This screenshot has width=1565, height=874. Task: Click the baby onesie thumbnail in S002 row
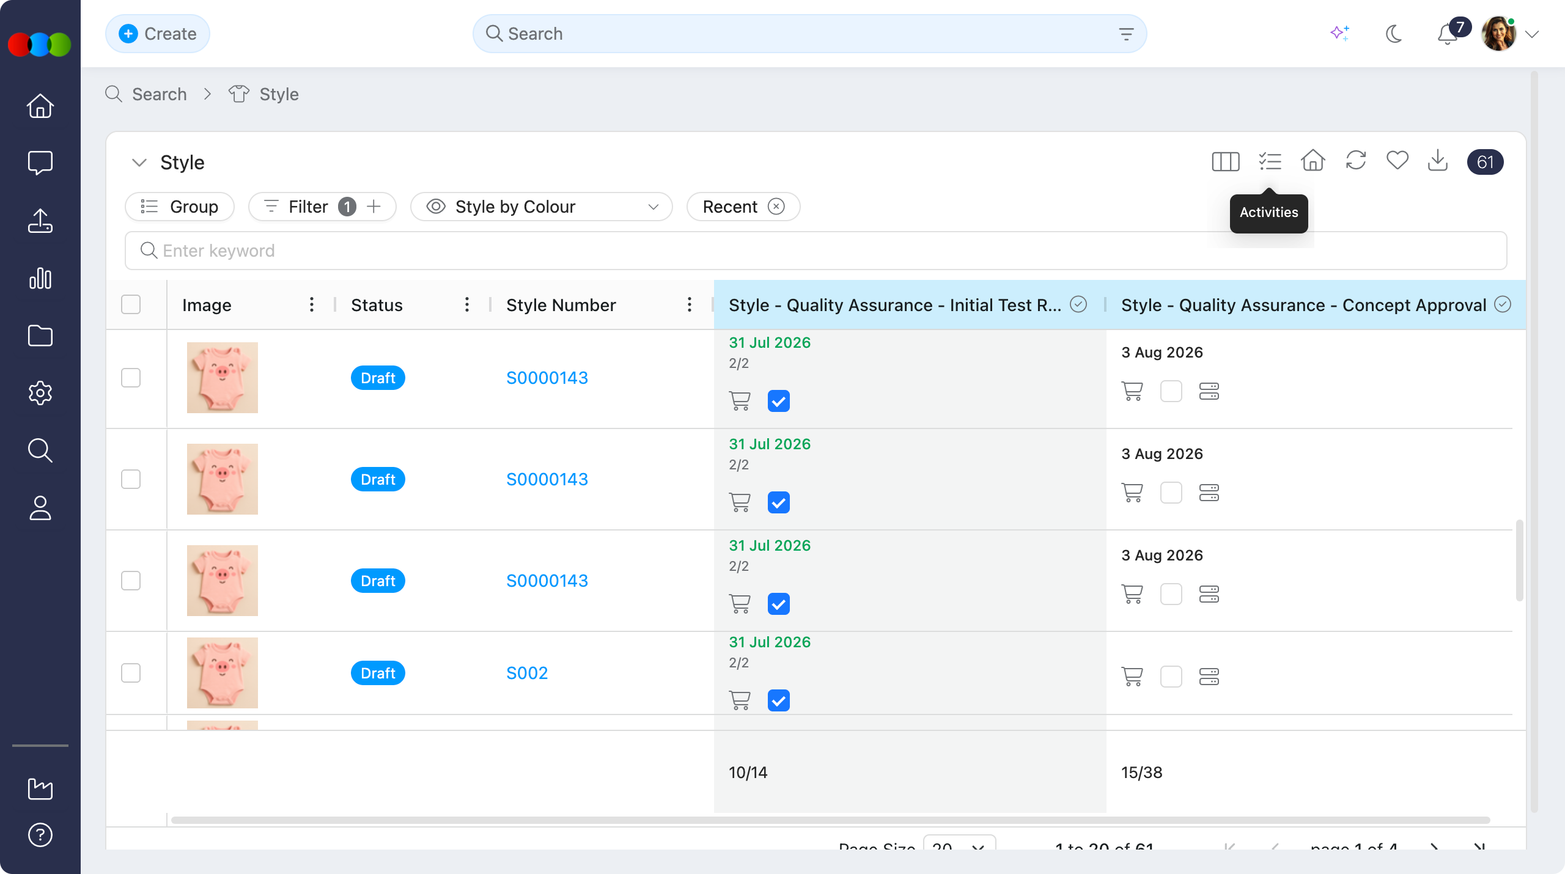click(223, 673)
